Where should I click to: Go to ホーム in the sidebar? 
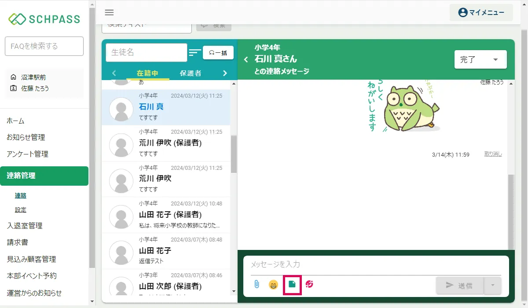pyautogui.click(x=15, y=121)
